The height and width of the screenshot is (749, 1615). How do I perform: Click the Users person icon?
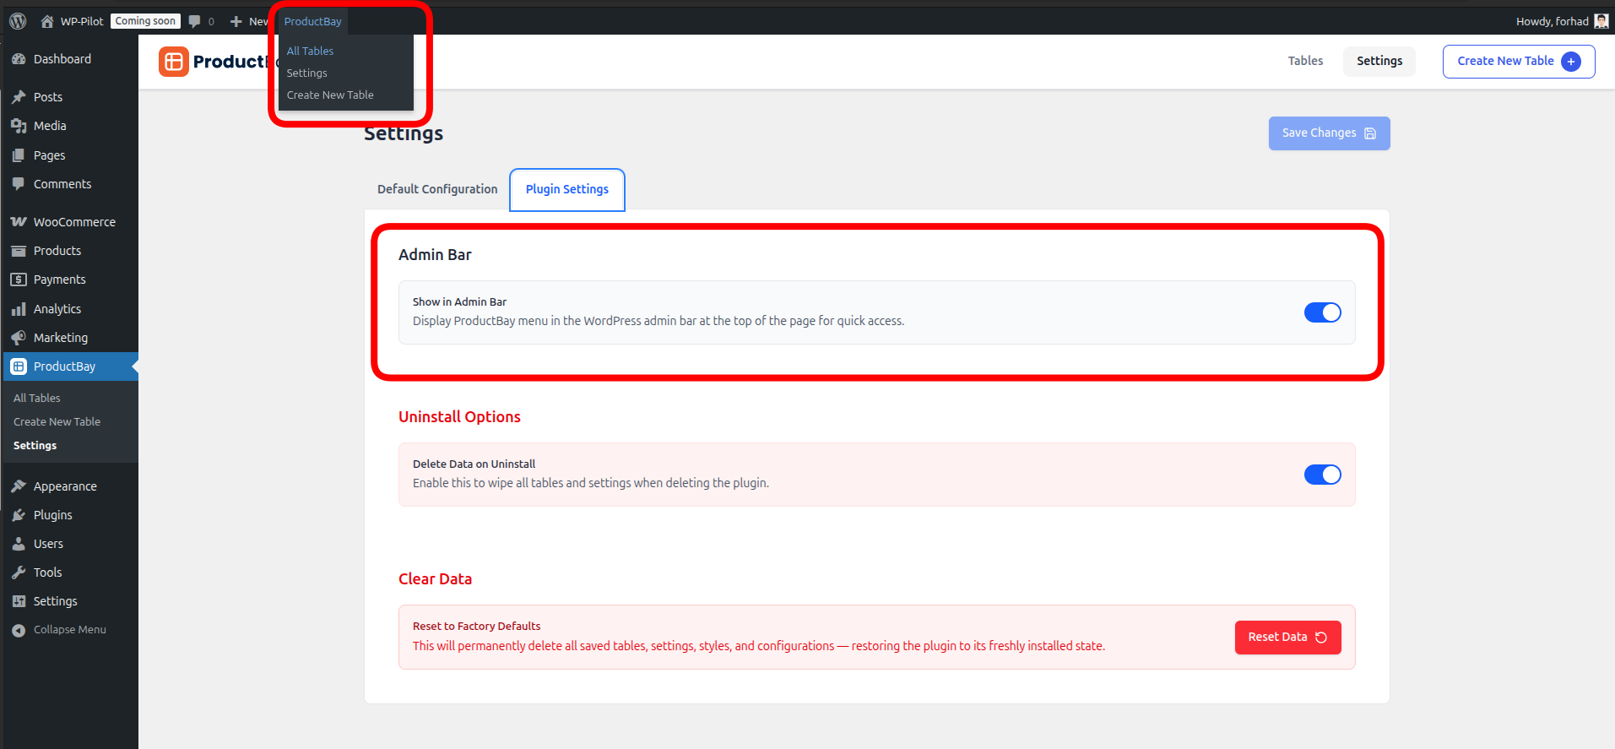(x=19, y=544)
